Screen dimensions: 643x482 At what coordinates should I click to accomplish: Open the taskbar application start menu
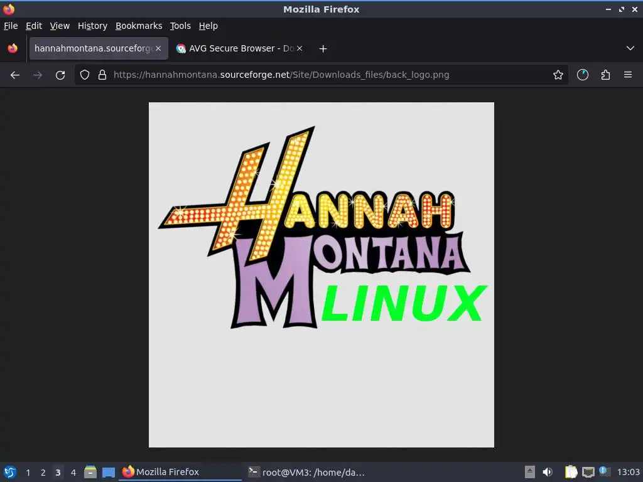click(x=10, y=472)
